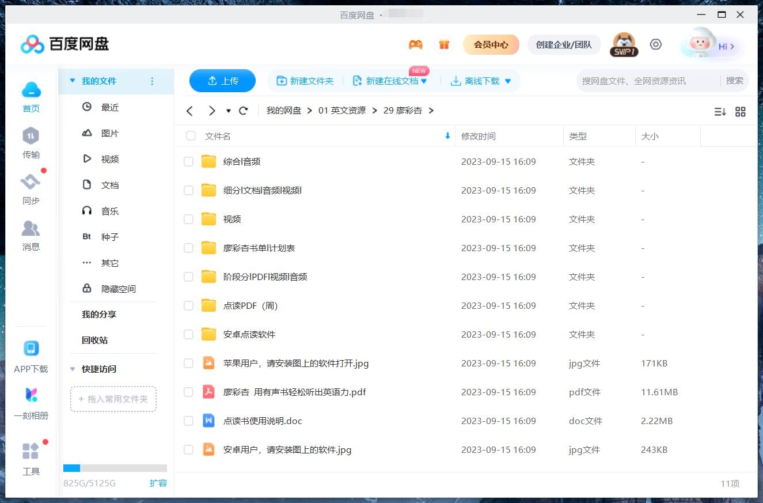Launch 一刻相册 photo album
The image size is (763, 503).
tap(31, 403)
